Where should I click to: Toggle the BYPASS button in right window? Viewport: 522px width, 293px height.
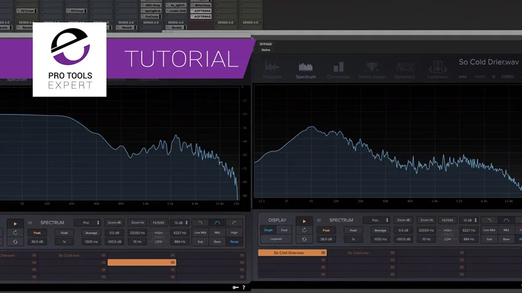(266, 44)
